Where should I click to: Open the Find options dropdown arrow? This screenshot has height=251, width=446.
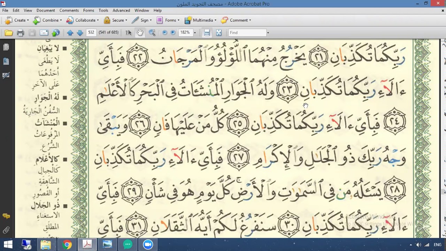coord(268,33)
